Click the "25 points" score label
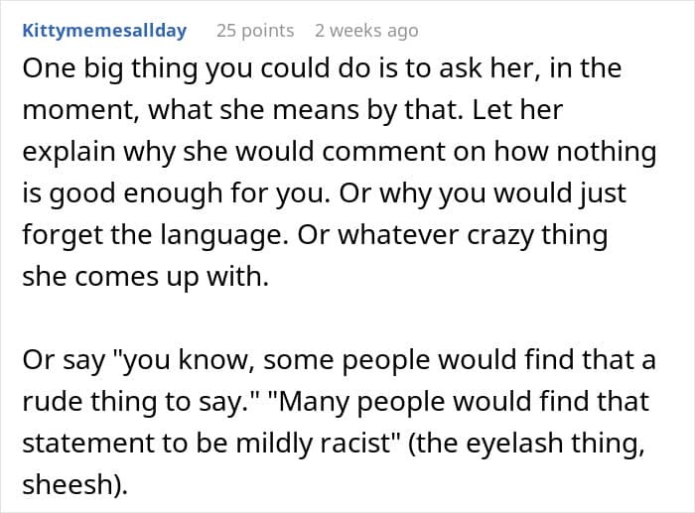 click(255, 31)
